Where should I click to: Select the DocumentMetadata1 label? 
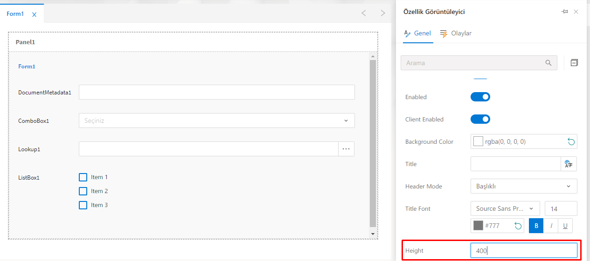tap(45, 93)
